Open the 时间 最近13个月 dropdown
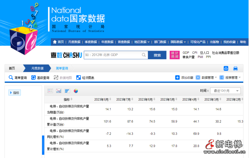Viewport: 249px width, 158px height. point(225,91)
